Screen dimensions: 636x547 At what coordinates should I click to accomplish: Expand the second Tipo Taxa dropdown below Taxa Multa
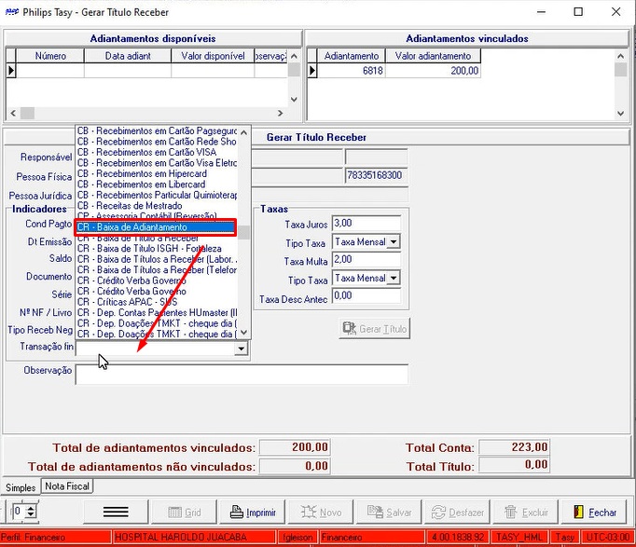coord(394,279)
